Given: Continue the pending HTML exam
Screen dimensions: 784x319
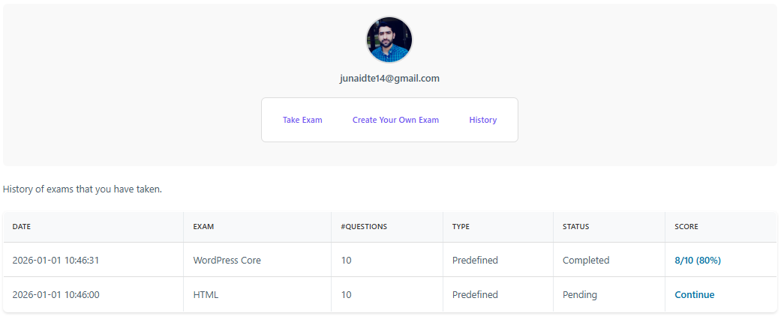Looking at the screenshot, I should (x=694, y=295).
